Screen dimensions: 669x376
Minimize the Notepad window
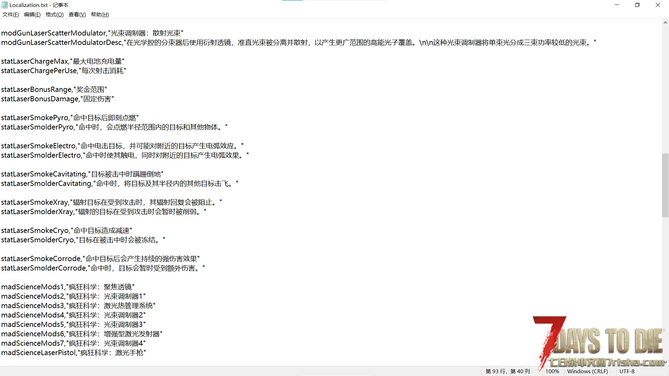tap(617, 5)
